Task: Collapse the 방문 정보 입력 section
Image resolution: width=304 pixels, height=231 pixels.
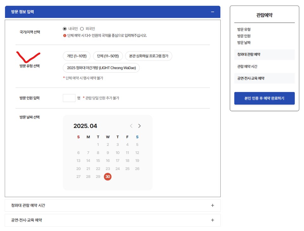Action: click(x=212, y=12)
